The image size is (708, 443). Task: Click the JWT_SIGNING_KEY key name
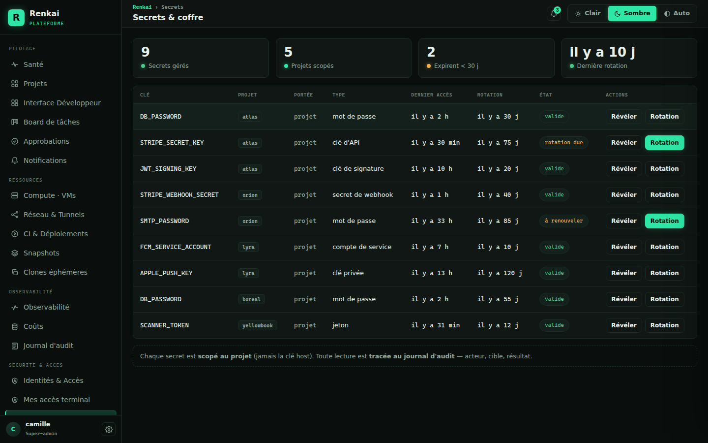point(168,169)
